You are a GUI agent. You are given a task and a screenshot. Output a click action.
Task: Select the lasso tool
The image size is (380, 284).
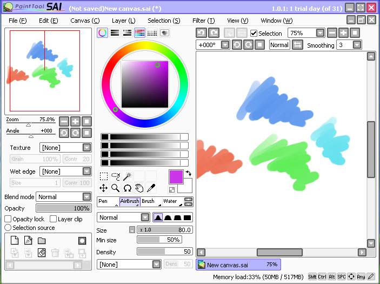point(115,176)
